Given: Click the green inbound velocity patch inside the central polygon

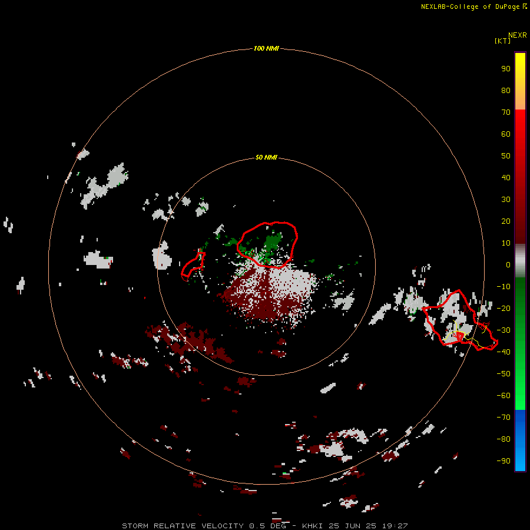Looking at the screenshot, I should 273,241.
